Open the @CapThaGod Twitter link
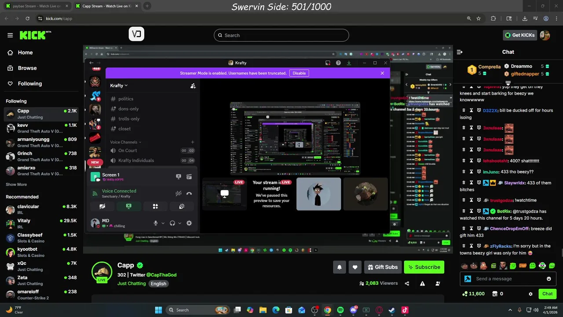The image size is (563, 317). click(x=161, y=275)
